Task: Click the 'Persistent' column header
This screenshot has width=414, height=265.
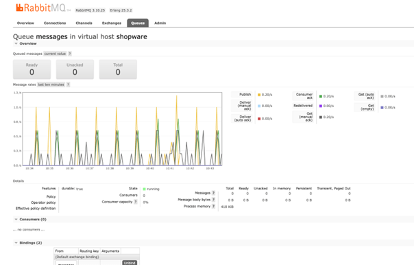Action: (304, 188)
